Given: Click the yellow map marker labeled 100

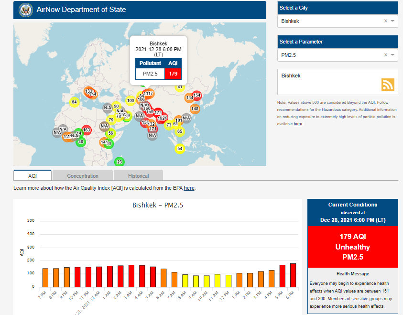Looking at the screenshot, I should pyautogui.click(x=130, y=100).
